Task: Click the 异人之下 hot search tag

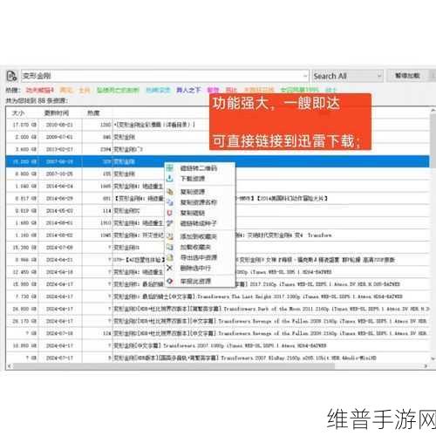Action: coord(188,90)
